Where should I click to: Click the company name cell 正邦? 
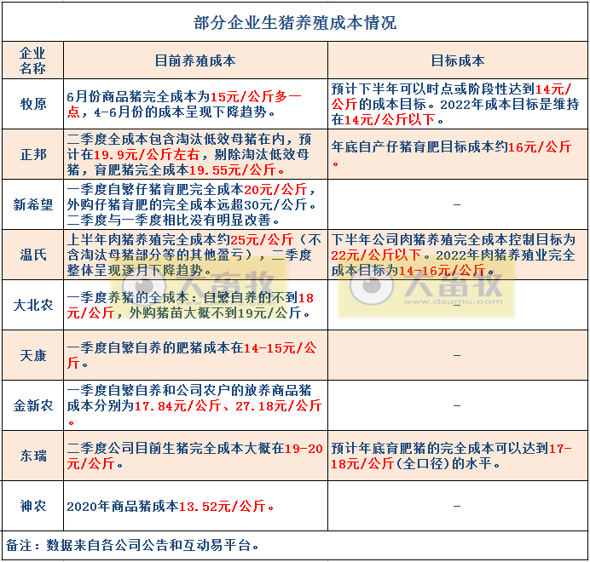coord(32,154)
